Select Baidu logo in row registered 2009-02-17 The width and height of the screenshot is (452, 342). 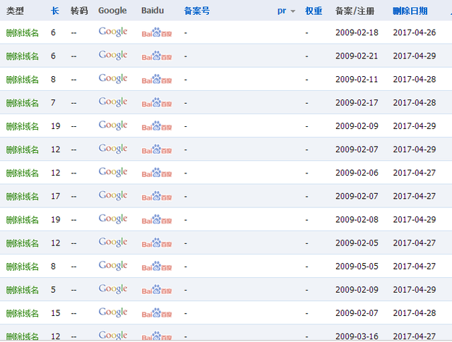157,102
